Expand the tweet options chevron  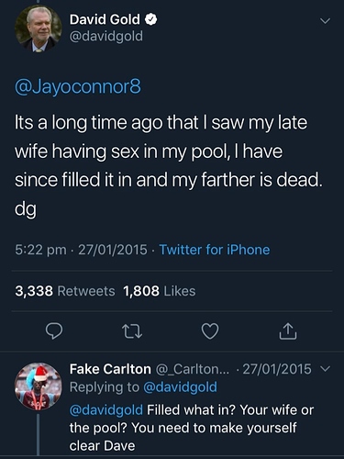325,21
